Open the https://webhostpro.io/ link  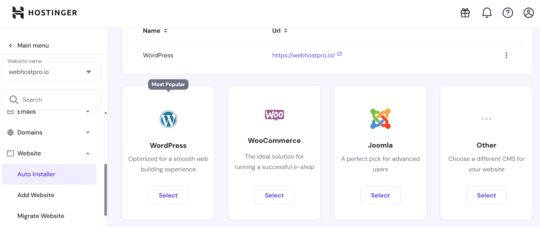click(x=303, y=55)
